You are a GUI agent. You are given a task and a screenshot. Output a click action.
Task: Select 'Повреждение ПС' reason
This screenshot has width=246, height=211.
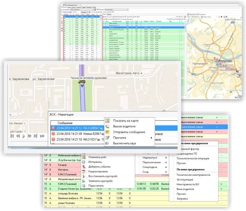187,154
